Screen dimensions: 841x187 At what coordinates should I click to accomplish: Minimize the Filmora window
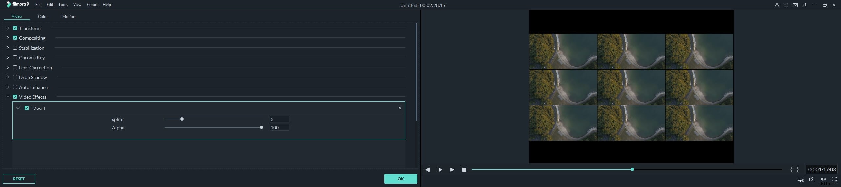[815, 5]
